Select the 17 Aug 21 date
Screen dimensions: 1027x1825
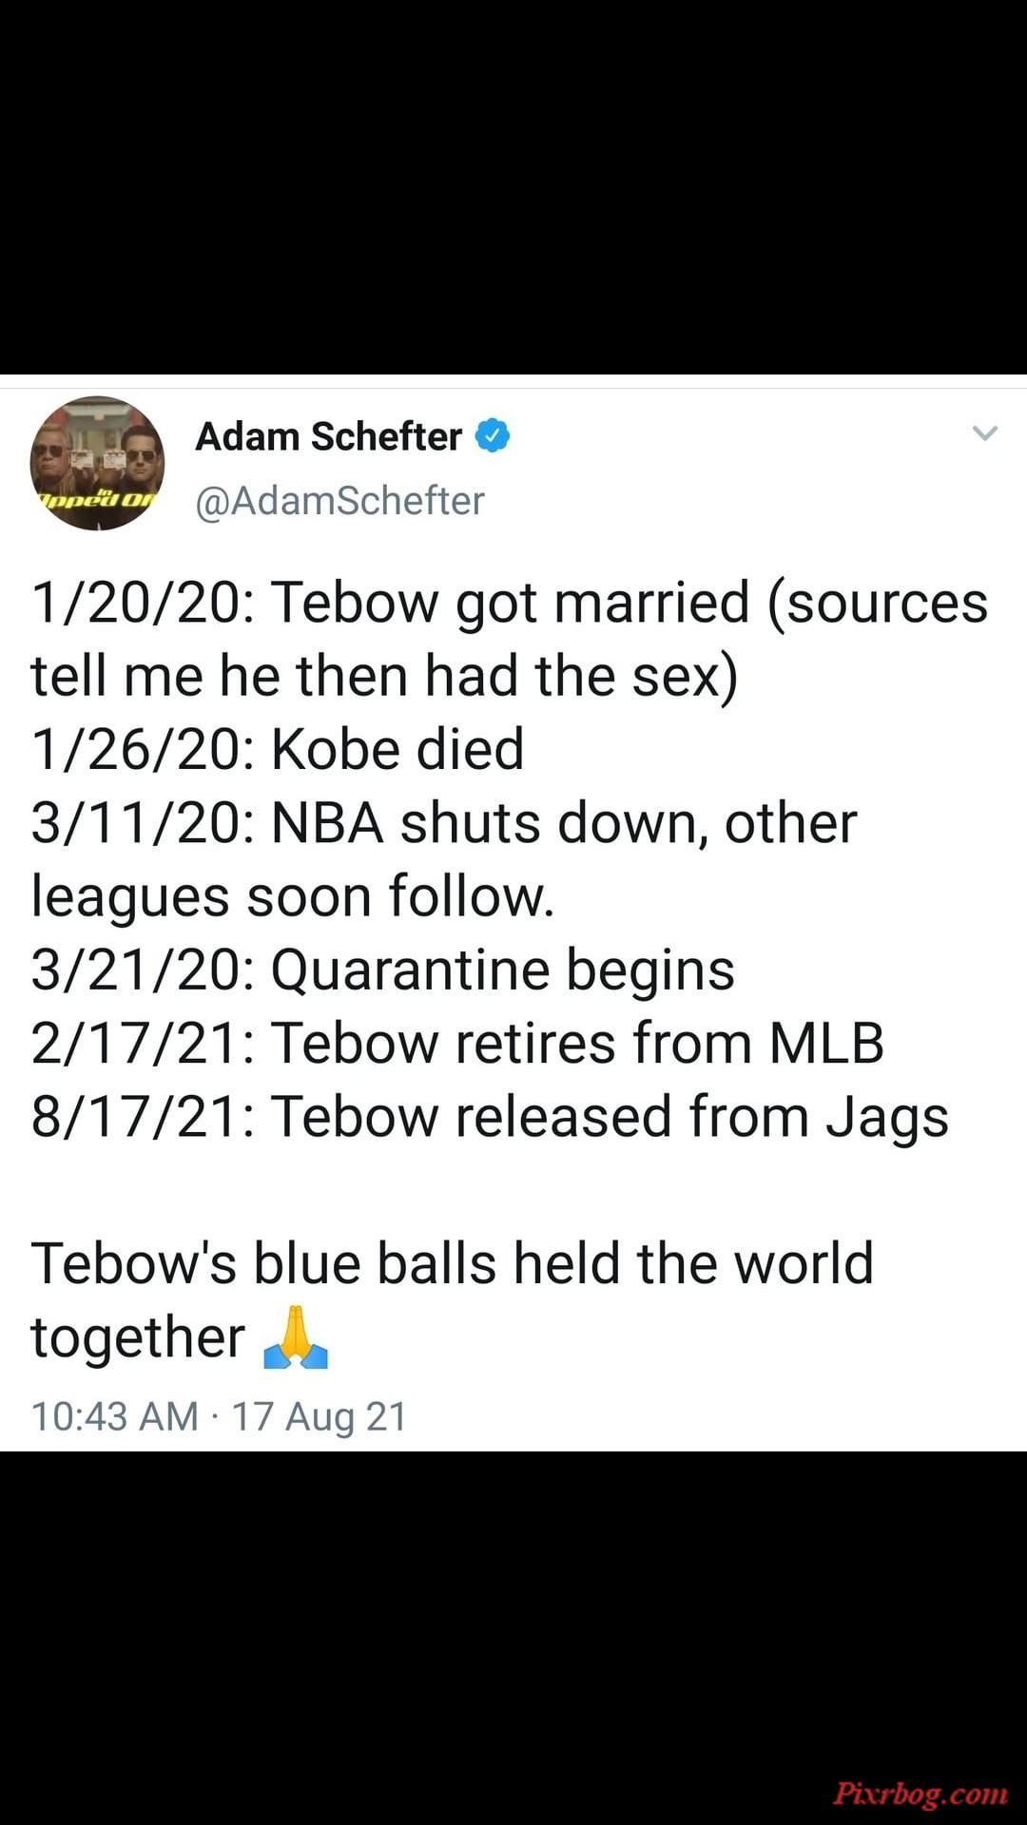[320, 1416]
